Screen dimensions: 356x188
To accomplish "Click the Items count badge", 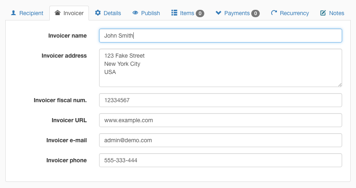I will click(200, 13).
